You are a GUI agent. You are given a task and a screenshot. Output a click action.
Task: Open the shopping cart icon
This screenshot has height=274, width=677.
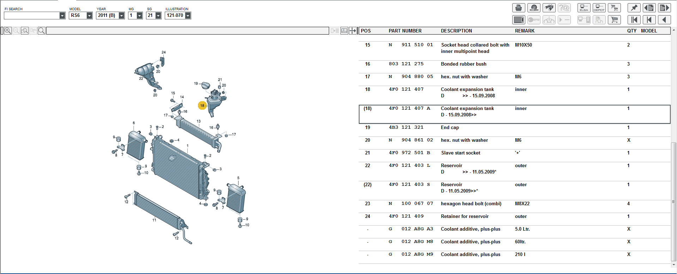[x=614, y=20]
